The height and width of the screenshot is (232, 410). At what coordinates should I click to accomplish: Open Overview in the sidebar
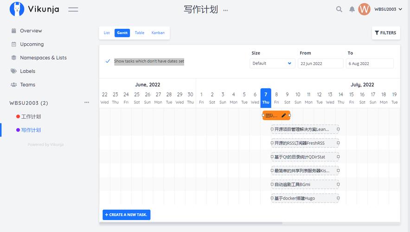[31, 31]
